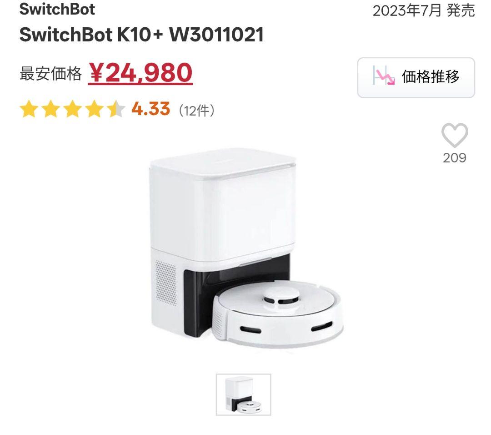Toggle the heart favorite icon
The width and height of the screenshot is (491, 435).
(455, 136)
